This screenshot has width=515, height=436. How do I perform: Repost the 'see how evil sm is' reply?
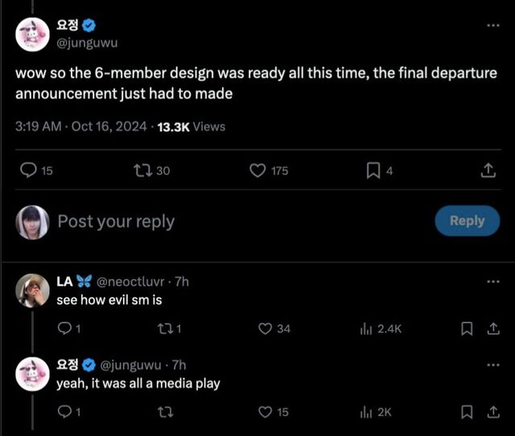pyautogui.click(x=164, y=328)
